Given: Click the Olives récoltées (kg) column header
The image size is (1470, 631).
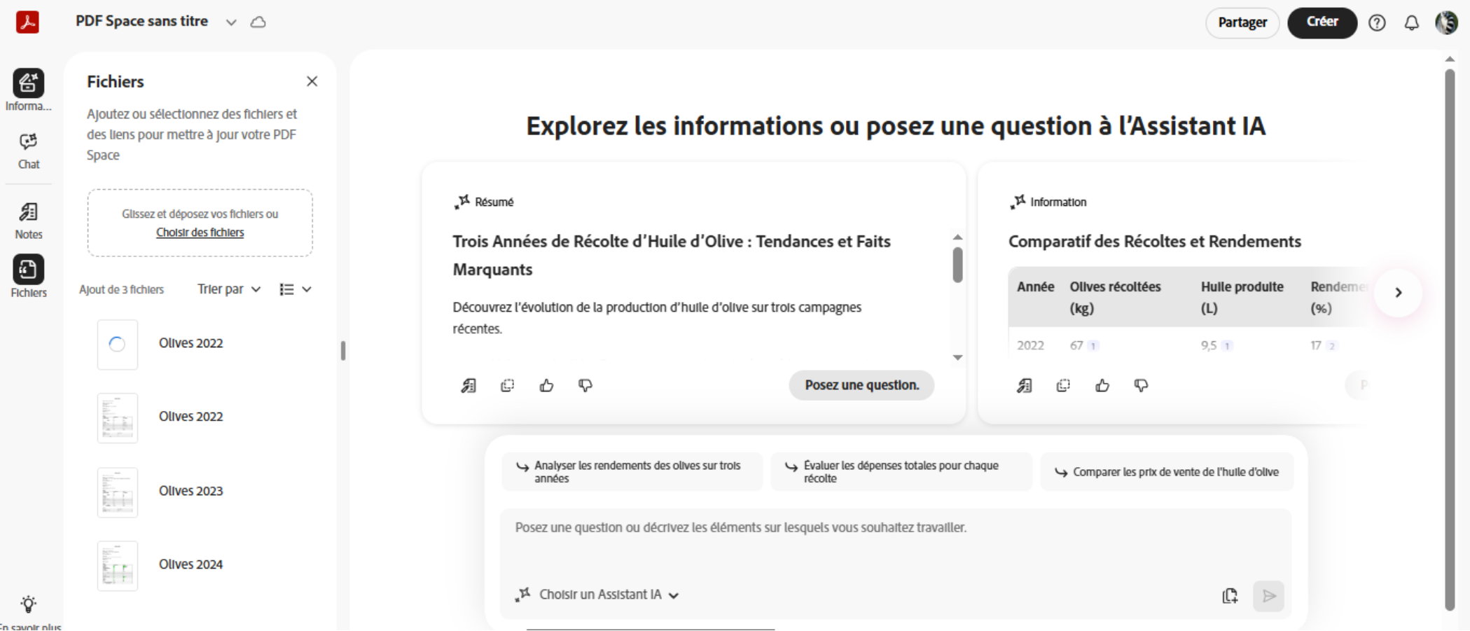Looking at the screenshot, I should (x=1115, y=298).
